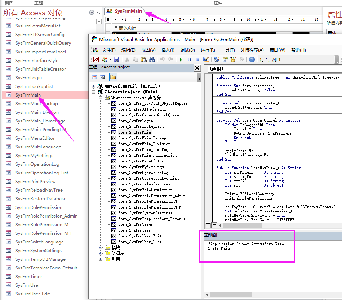Open the (通用) object combo box
This screenshot has height=300, width=342.
(x=274, y=69)
